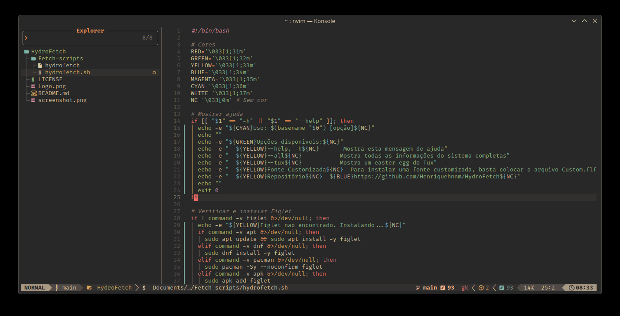Click the README.md markdown file icon
620x316 pixels.
click(x=33, y=93)
